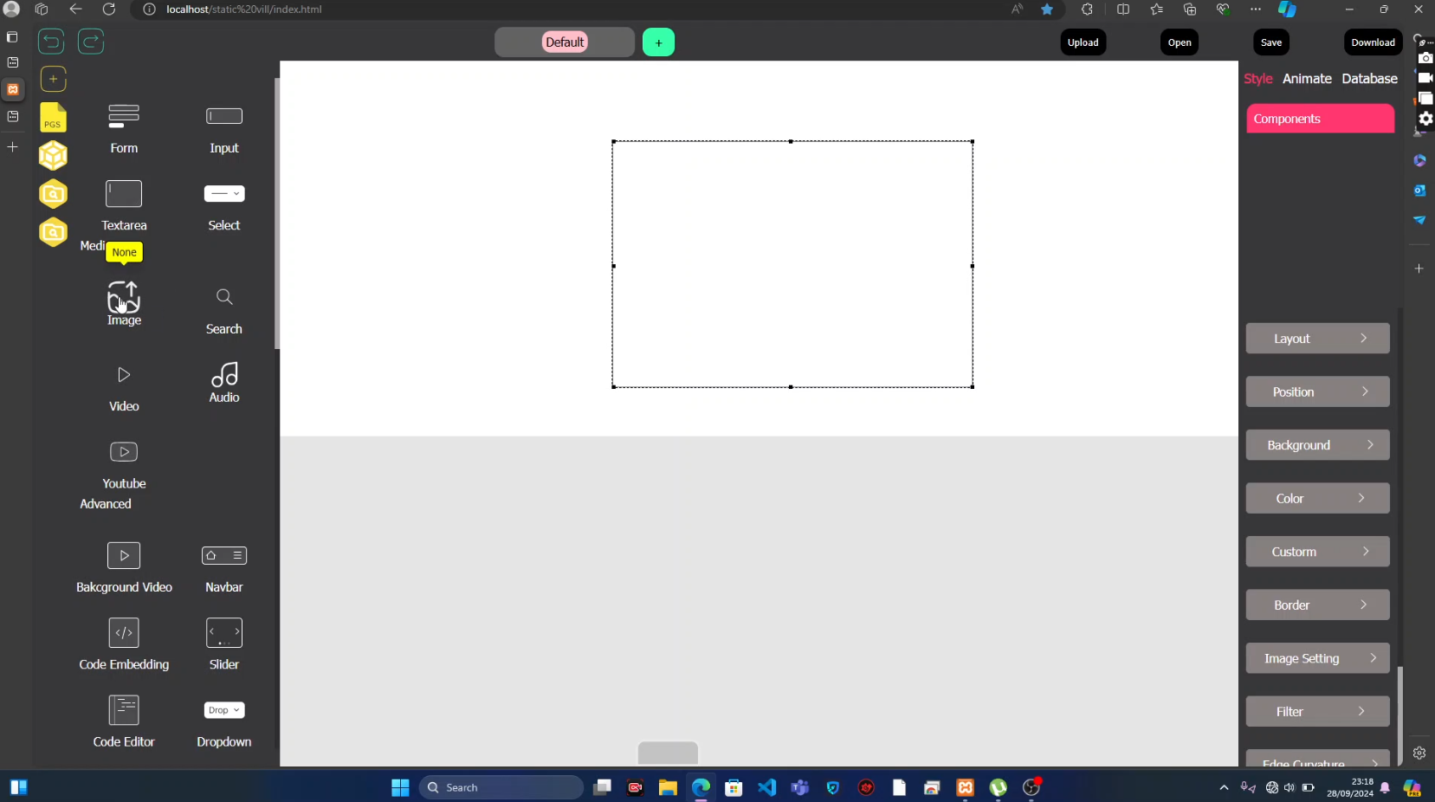Add the Form component
The image size is (1435, 802).
pyautogui.click(x=124, y=128)
